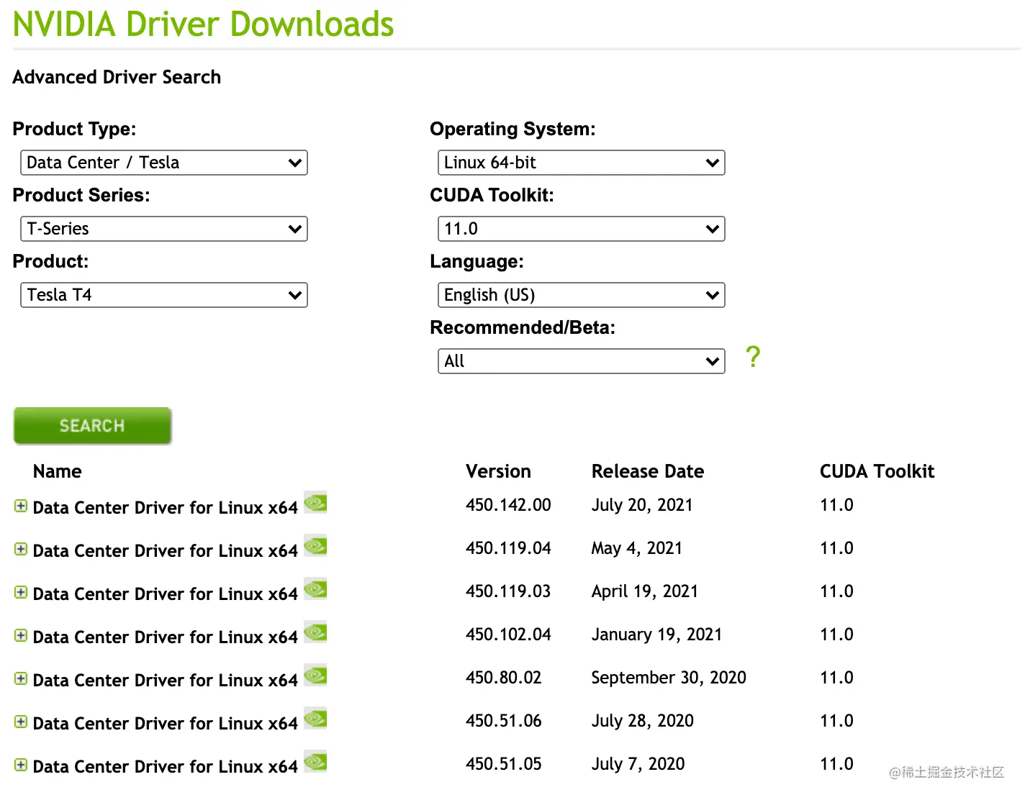Click version number 450.51.05
Image resolution: width=1025 pixels, height=800 pixels.
tap(504, 764)
